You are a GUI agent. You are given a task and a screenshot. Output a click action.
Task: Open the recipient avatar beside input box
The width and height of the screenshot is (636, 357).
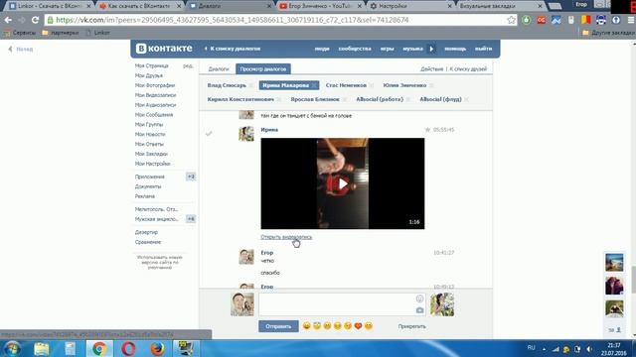442,304
